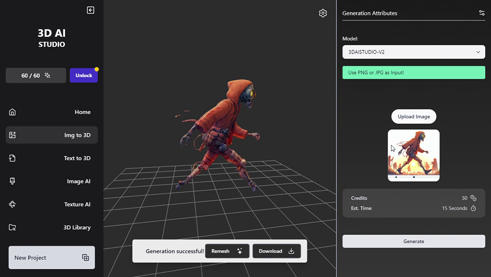This screenshot has width=491, height=277.
Task: Click the uploaded character image thumbnail
Action: tap(414, 154)
